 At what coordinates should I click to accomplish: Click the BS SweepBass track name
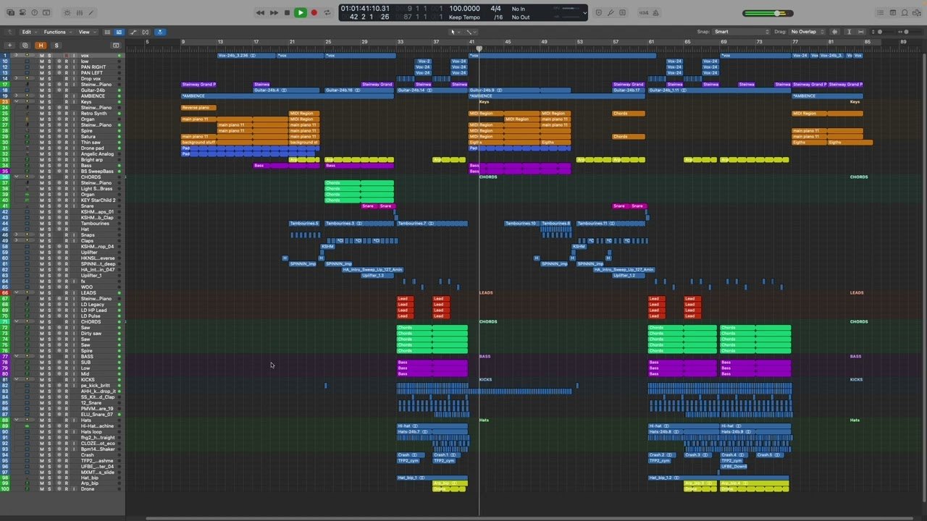coord(97,171)
